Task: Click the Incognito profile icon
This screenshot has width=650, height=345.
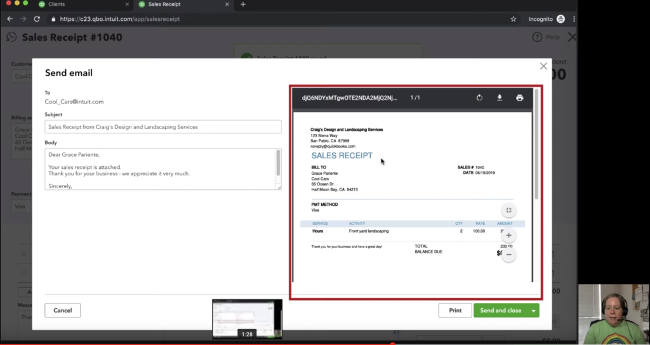Action: tap(560, 19)
